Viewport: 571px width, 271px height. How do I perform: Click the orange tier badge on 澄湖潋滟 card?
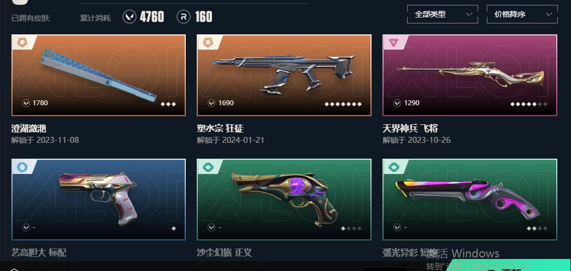22,43
